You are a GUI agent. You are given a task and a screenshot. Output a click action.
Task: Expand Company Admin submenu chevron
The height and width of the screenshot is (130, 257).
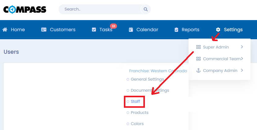tap(242, 70)
